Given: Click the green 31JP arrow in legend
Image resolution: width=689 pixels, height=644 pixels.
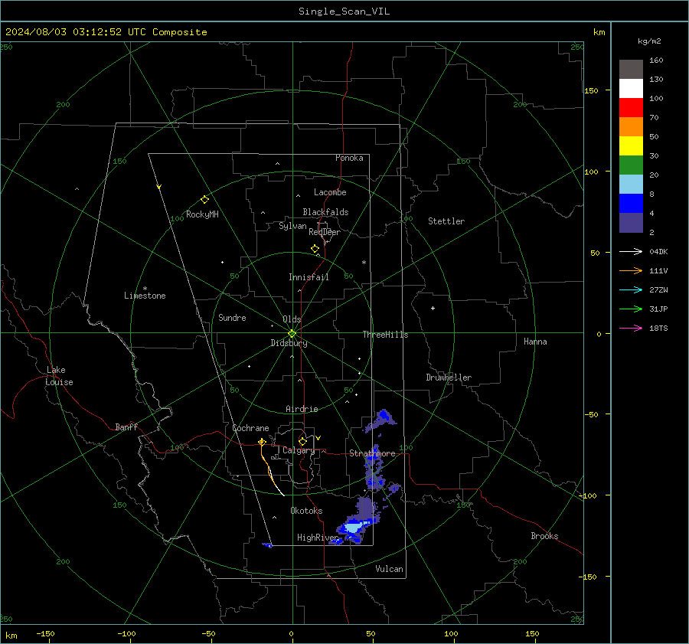Looking at the screenshot, I should pos(631,309).
